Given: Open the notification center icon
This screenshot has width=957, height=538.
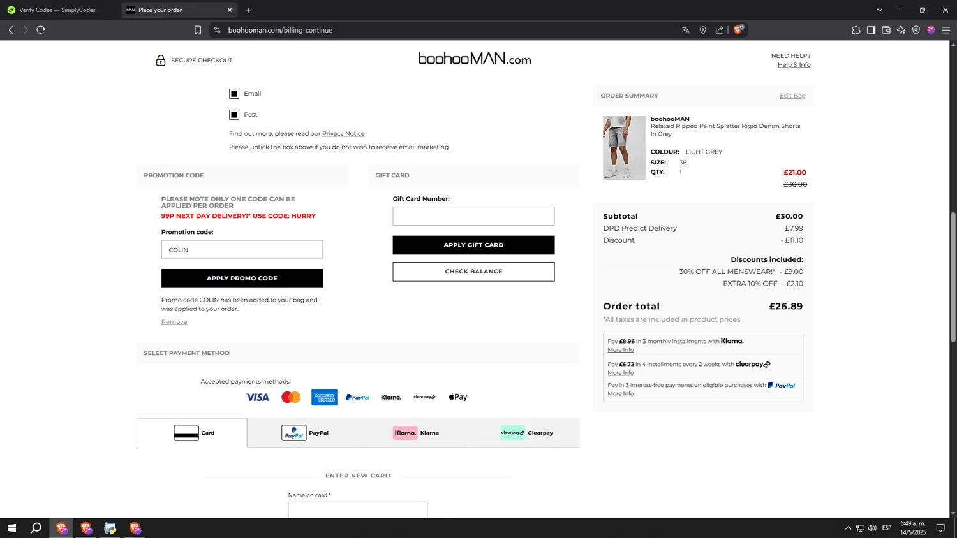Looking at the screenshot, I should tap(940, 528).
